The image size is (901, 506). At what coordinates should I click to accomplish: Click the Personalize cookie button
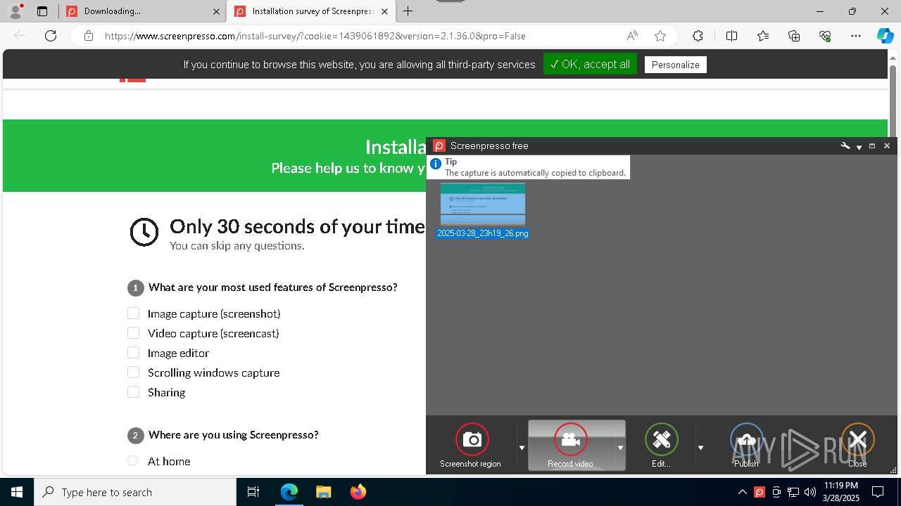[675, 65]
